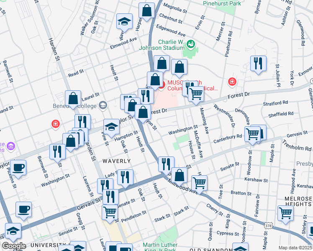This screenshot has height=251, width=313.
Task: Open the shopping bag marker near Laurel St
Action: click(73, 99)
